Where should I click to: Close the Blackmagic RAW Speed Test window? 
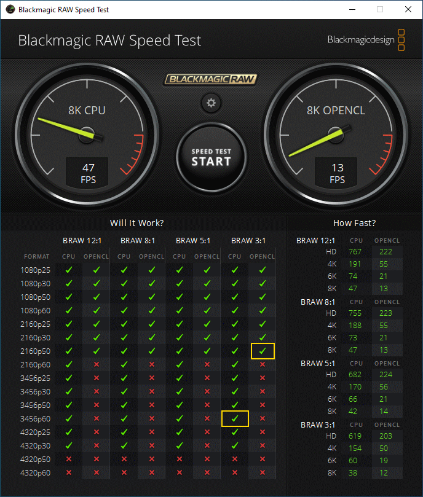[x=408, y=9]
